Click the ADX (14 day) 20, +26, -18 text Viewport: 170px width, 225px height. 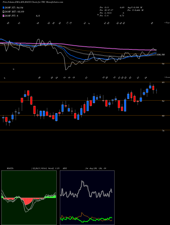coord(95,168)
